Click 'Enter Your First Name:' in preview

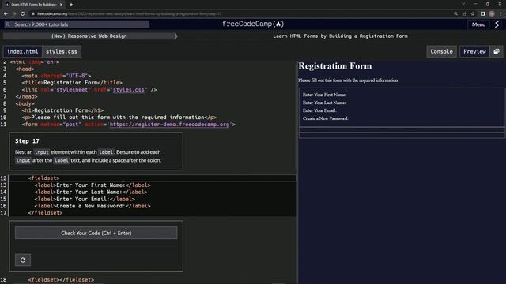(324, 95)
